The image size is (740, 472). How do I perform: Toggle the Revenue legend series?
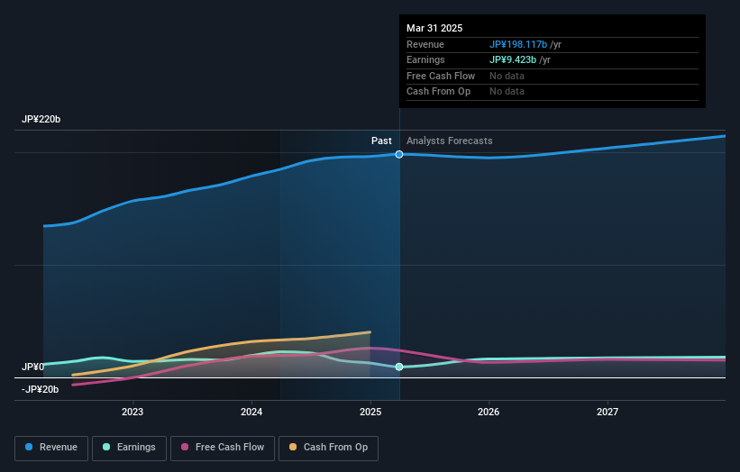pyautogui.click(x=51, y=448)
